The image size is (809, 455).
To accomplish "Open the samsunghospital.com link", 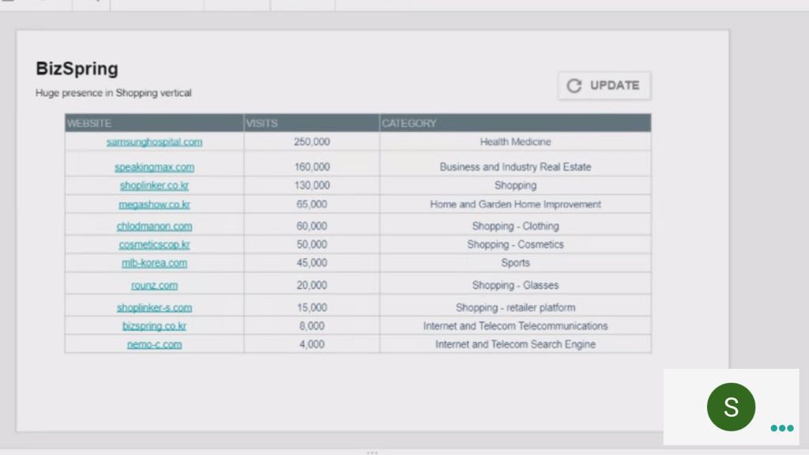I will tap(154, 142).
